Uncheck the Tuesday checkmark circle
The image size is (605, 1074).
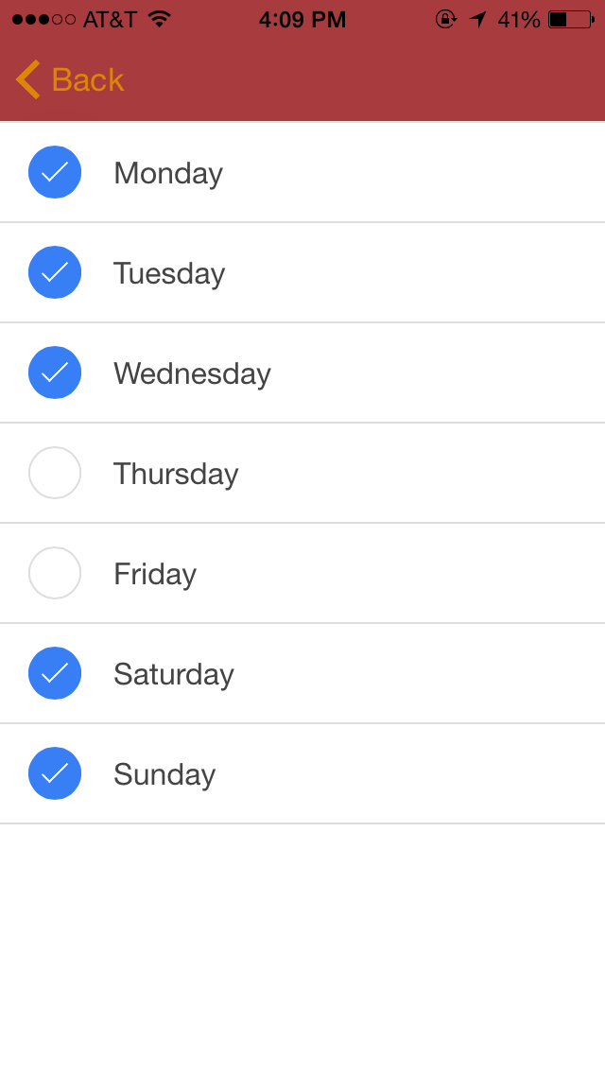click(55, 272)
